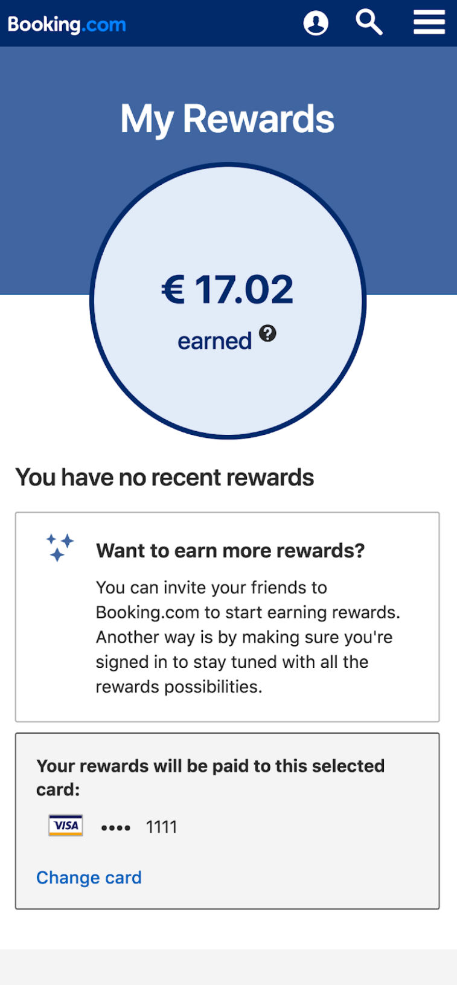457x985 pixels.
Task: Click the Visa card logo
Action: 65,825
